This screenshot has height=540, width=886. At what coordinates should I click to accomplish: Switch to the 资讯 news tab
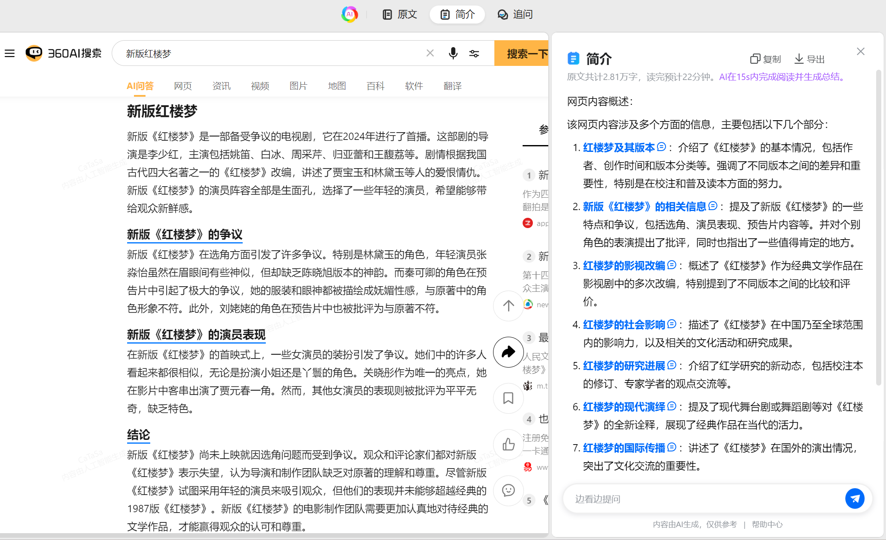coord(221,86)
